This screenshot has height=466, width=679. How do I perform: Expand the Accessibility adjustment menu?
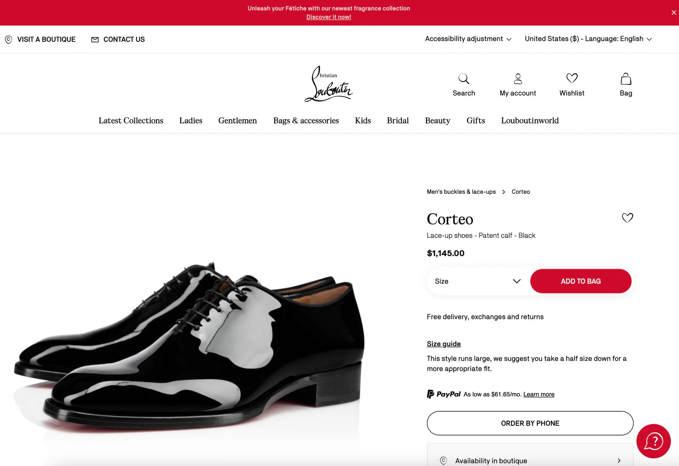click(x=468, y=39)
